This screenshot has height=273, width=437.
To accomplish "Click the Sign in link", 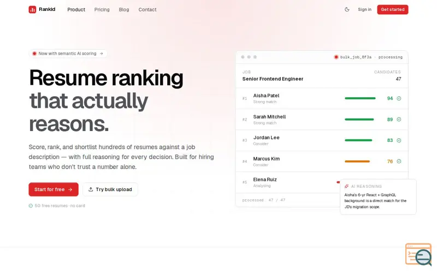I will (x=364, y=9).
